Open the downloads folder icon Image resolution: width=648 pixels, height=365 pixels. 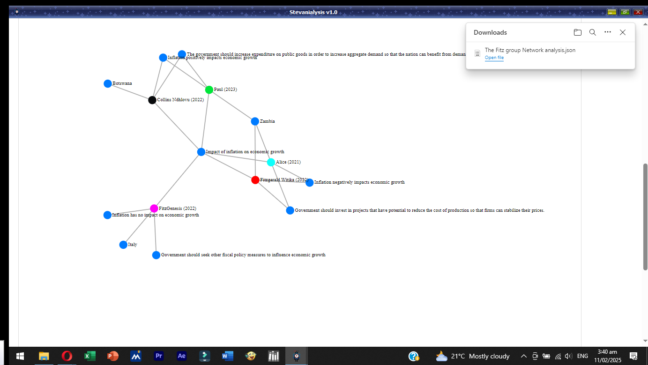(x=578, y=32)
